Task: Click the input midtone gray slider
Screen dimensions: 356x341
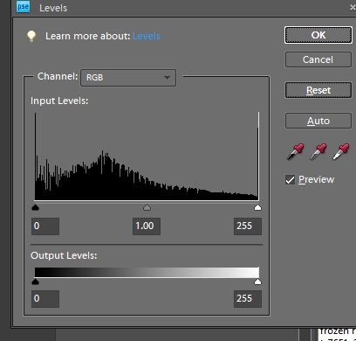Action: [x=147, y=207]
